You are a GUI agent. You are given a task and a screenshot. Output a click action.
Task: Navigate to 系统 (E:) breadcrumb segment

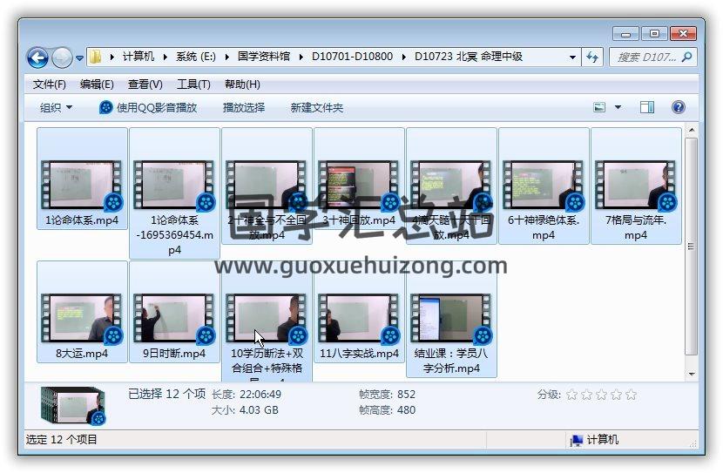[195, 57]
